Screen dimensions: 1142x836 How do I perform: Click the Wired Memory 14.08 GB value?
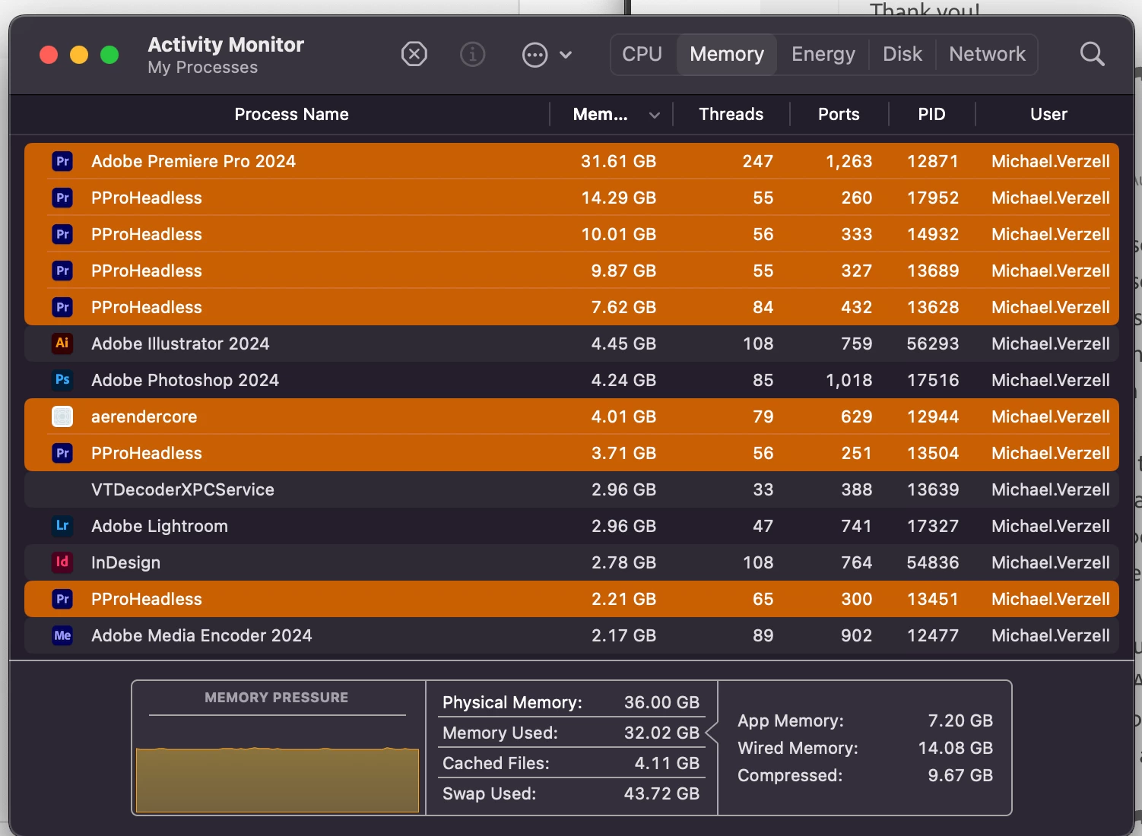click(x=955, y=748)
